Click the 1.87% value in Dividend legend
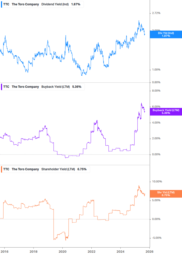The width and height of the screenshot is (182, 255). (76, 4)
